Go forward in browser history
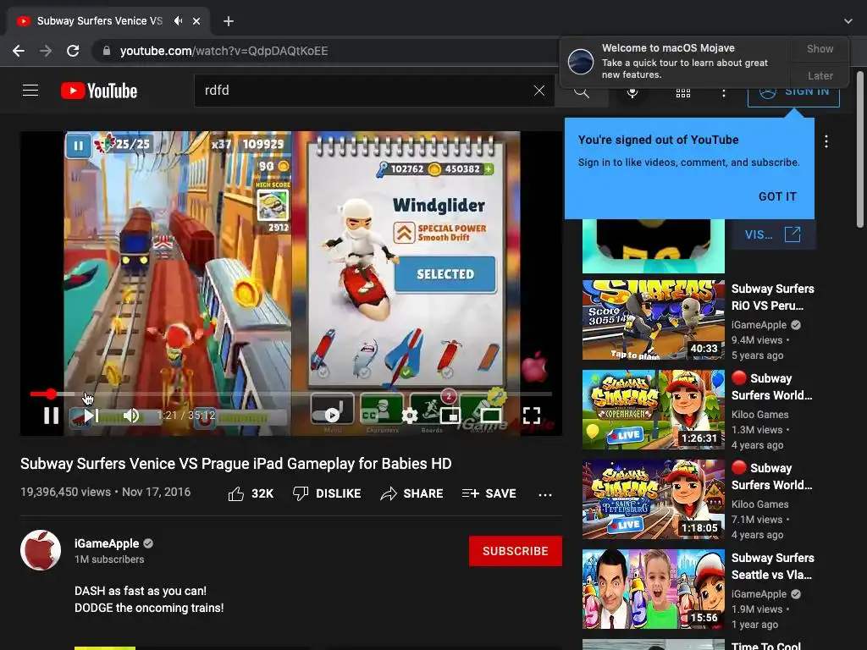 pos(46,51)
